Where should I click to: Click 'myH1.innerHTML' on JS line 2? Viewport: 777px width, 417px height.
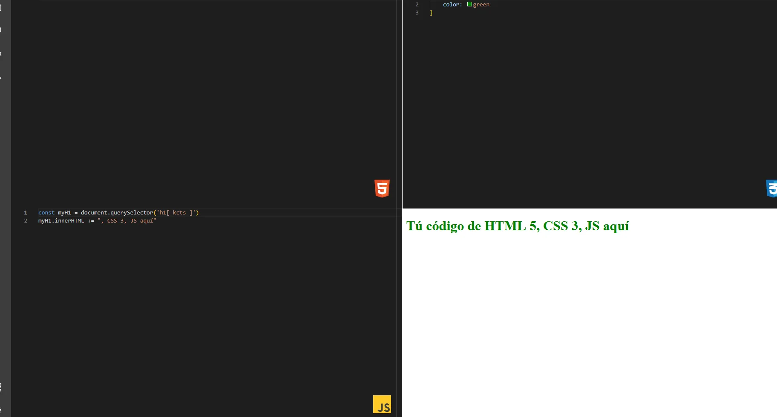pyautogui.click(x=61, y=221)
